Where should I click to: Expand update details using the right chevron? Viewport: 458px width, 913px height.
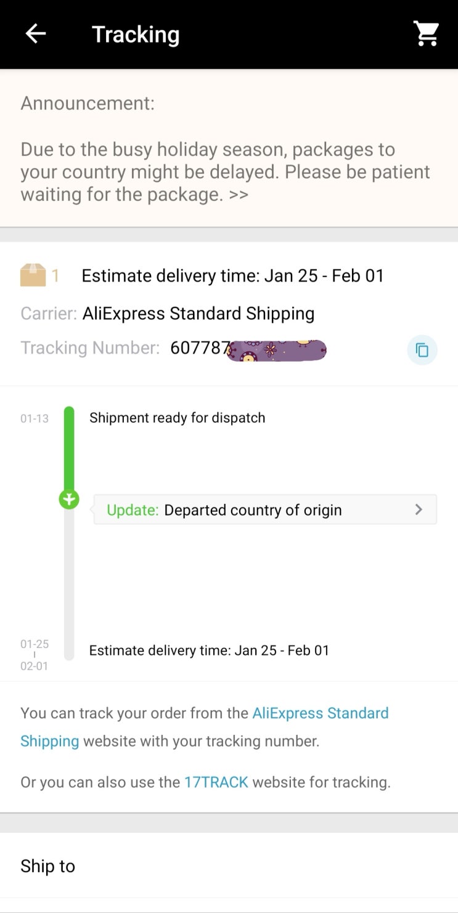[x=419, y=509]
